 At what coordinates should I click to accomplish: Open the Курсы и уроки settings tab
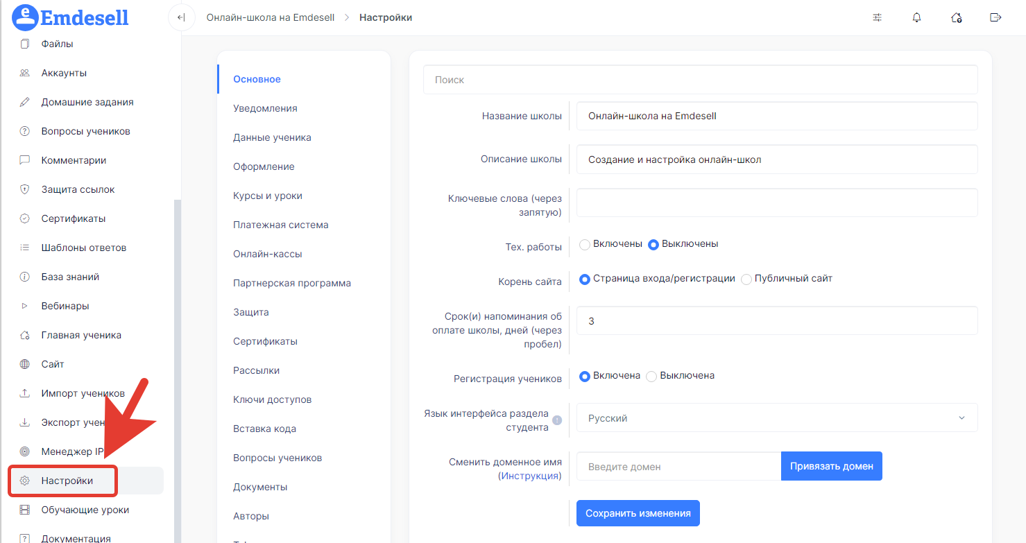[268, 196]
